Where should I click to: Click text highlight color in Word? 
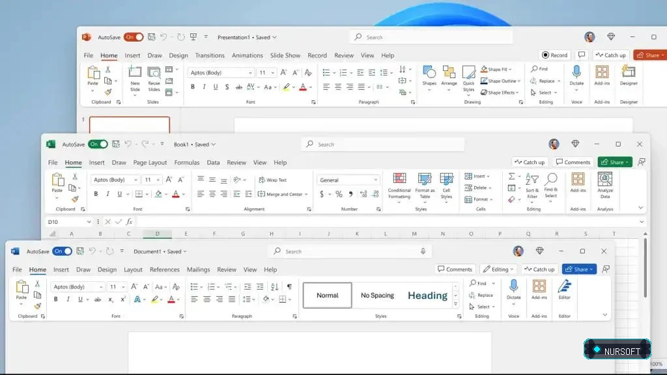155,299
